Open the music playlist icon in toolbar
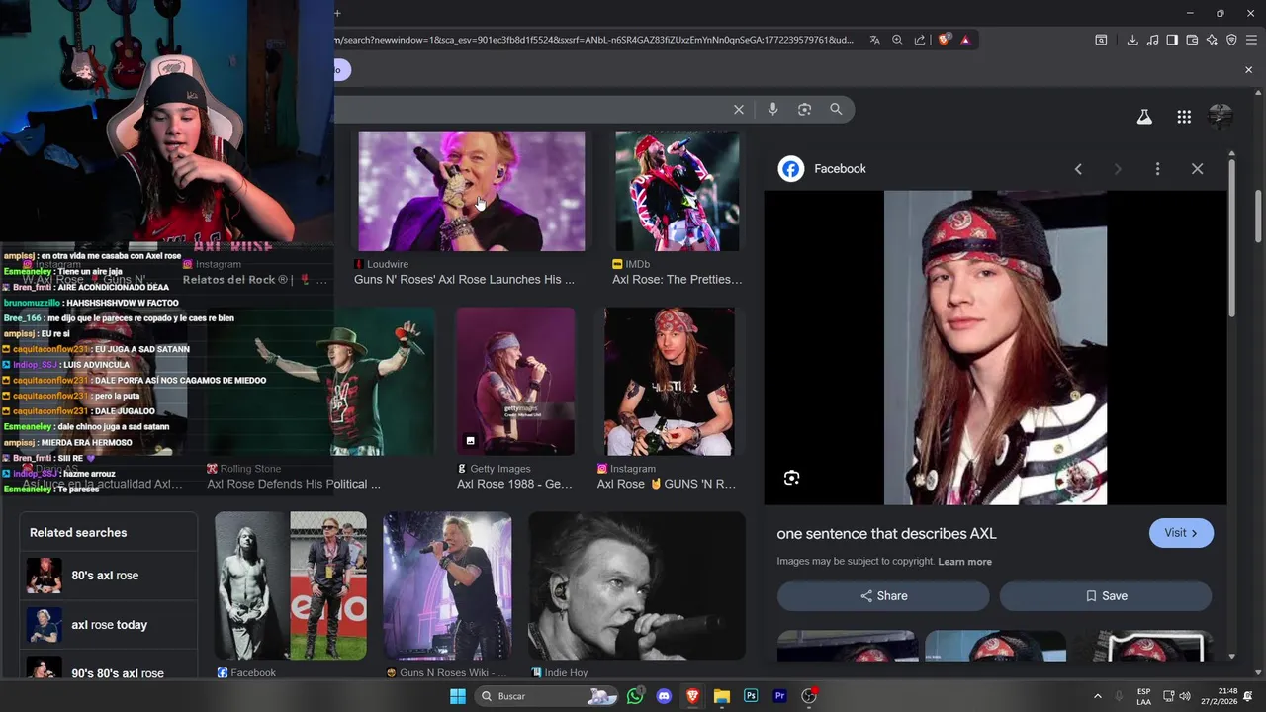The width and height of the screenshot is (1266, 712). click(x=1152, y=40)
